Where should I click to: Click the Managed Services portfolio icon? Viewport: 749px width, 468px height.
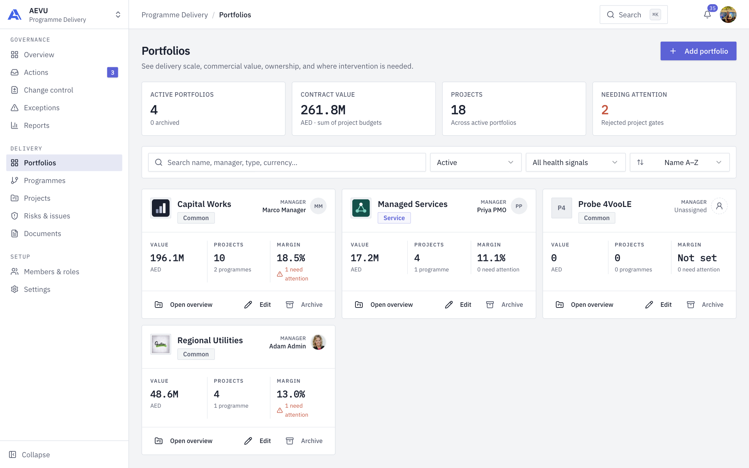pos(361,208)
